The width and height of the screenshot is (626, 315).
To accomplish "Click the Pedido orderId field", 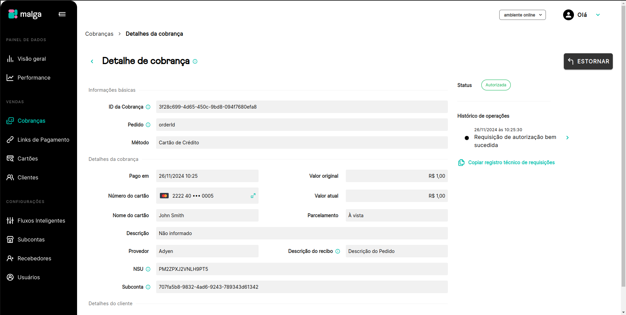I will click(302, 125).
